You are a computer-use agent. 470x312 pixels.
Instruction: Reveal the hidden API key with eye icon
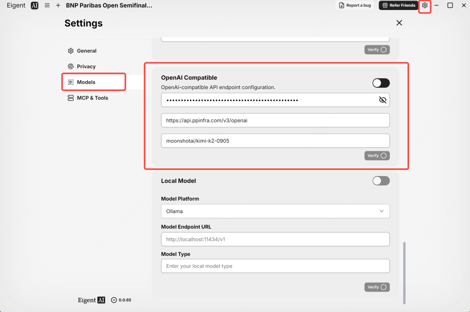[383, 100]
